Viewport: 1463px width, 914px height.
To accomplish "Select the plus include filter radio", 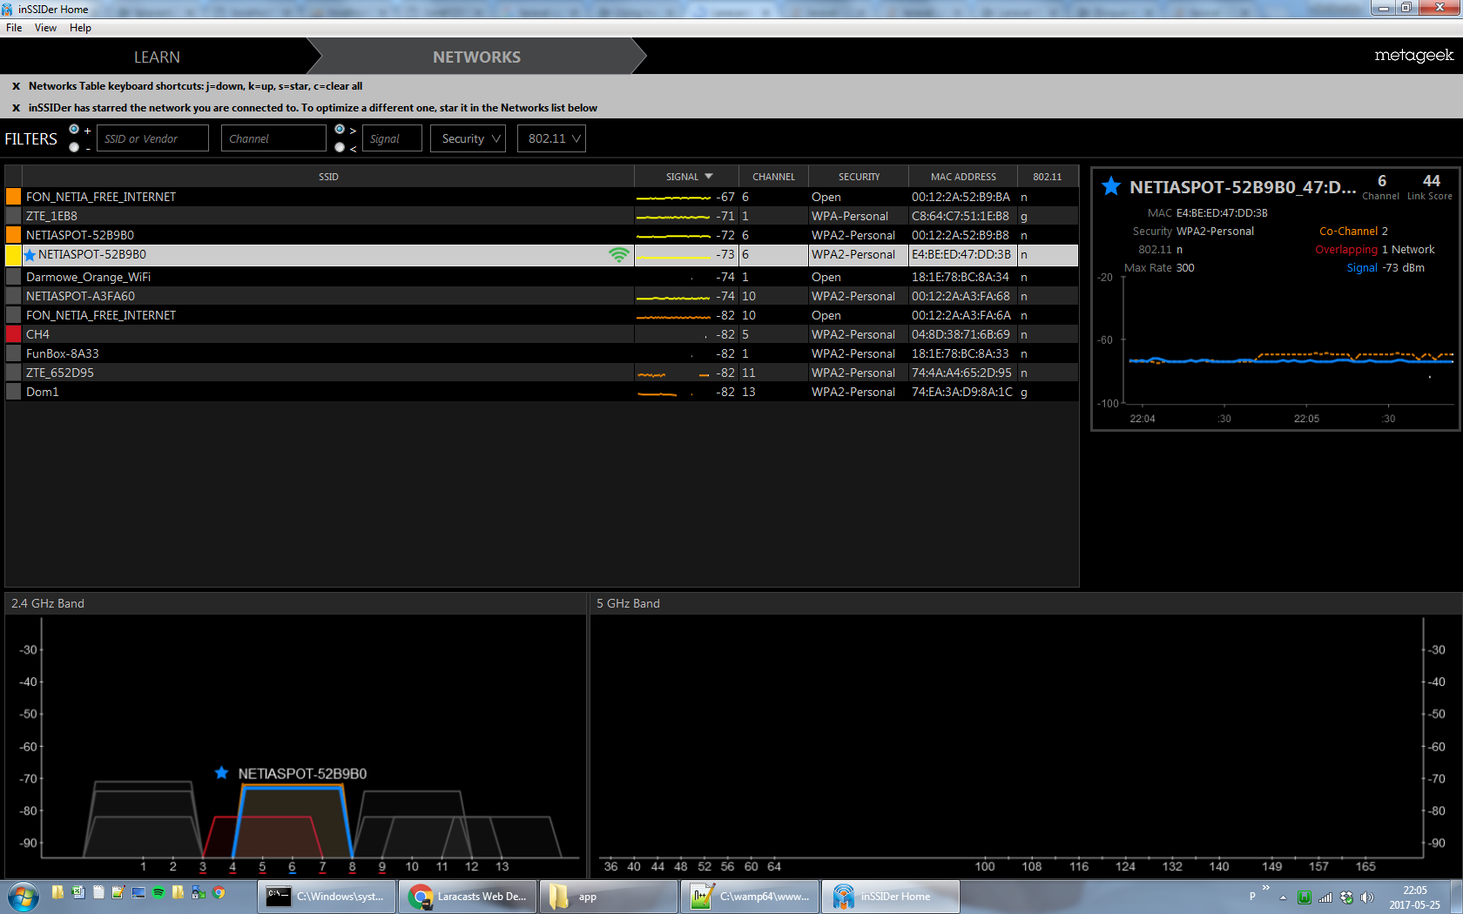I will click(x=74, y=130).
